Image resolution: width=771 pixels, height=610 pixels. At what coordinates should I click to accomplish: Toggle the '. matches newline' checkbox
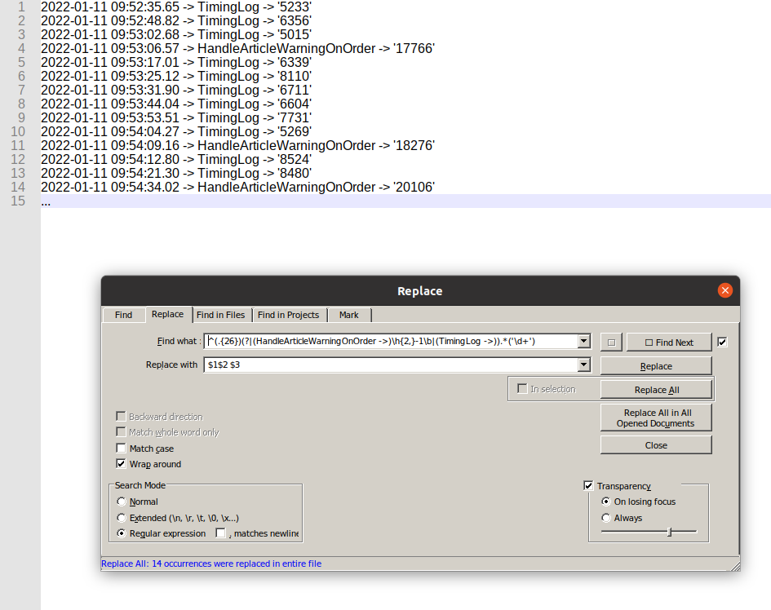coord(221,533)
